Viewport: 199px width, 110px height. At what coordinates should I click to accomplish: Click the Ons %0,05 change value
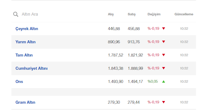click(153, 81)
